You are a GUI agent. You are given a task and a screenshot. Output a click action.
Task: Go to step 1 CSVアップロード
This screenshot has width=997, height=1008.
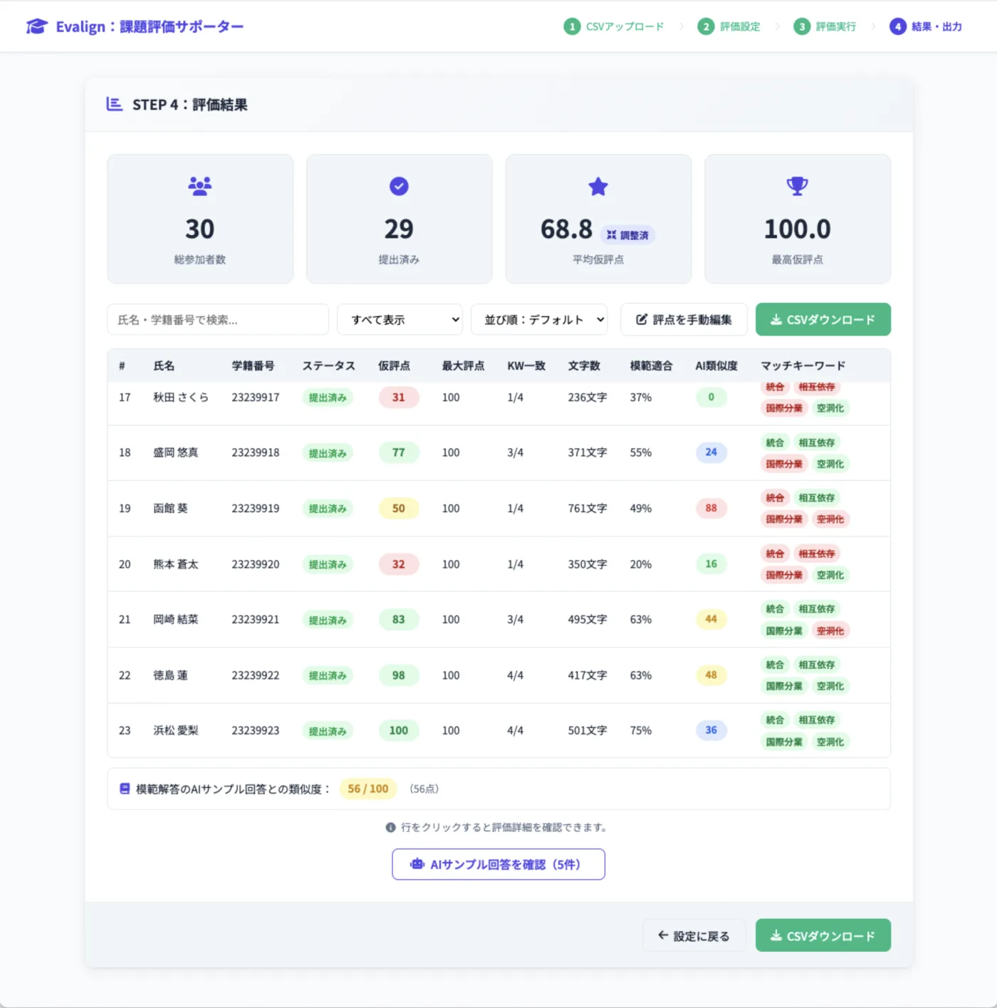614,26
